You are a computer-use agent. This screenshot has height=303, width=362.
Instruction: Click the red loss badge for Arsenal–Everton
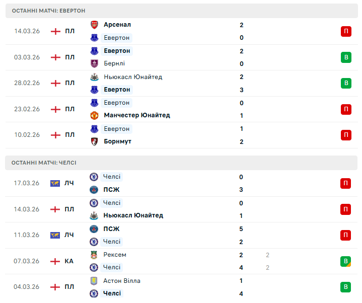pyautogui.click(x=345, y=31)
